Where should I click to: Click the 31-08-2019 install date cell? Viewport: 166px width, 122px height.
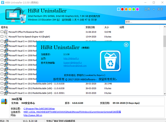[x=91, y=32]
